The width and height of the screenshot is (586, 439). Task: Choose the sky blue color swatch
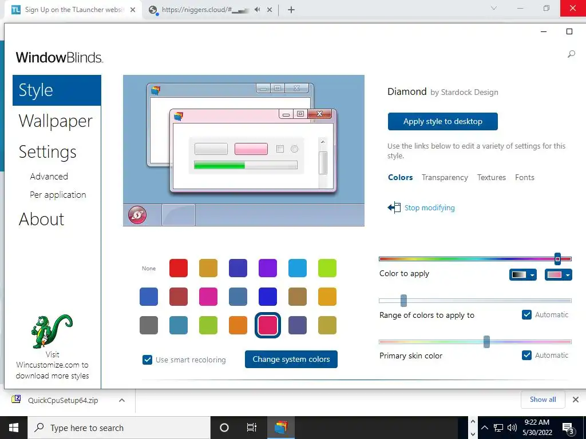point(298,268)
